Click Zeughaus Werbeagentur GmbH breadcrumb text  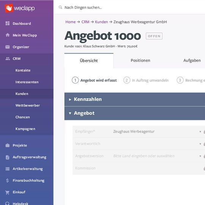pyautogui.click(x=140, y=22)
